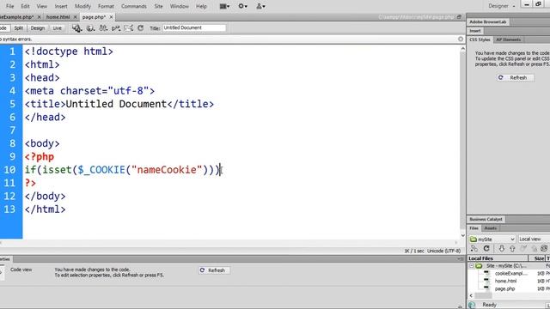Open the Business Catalyst panel tab
Viewport: 550px width, 309px height.
[x=486, y=220]
